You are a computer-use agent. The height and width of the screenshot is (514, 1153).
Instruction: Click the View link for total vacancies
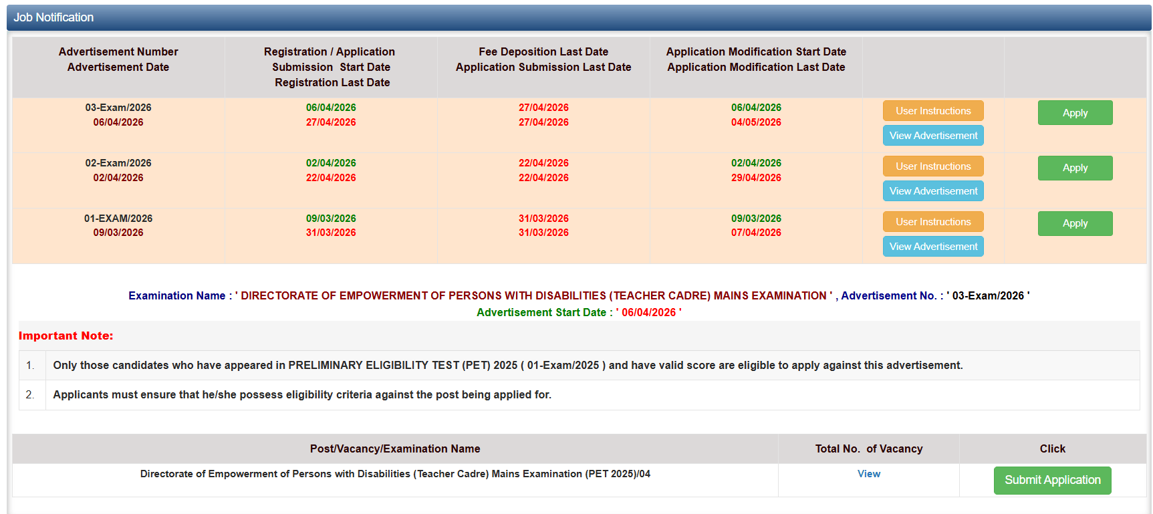[x=868, y=474]
